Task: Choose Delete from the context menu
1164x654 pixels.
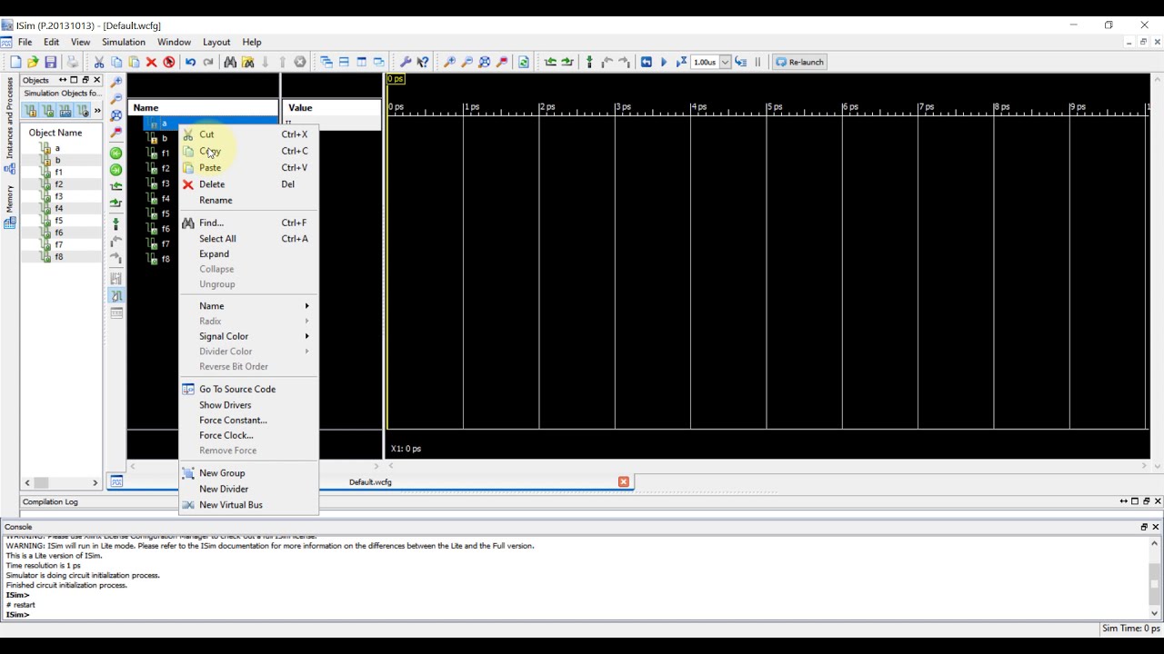Action: tap(248, 184)
